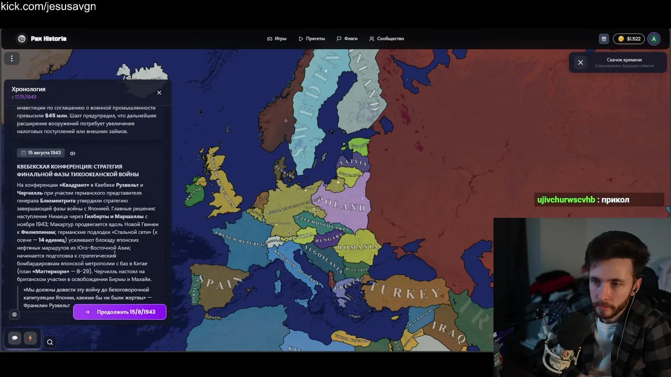Image resolution: width=671 pixels, height=377 pixels.
Task: Open the three-dot map options menu
Action: click(x=12, y=59)
